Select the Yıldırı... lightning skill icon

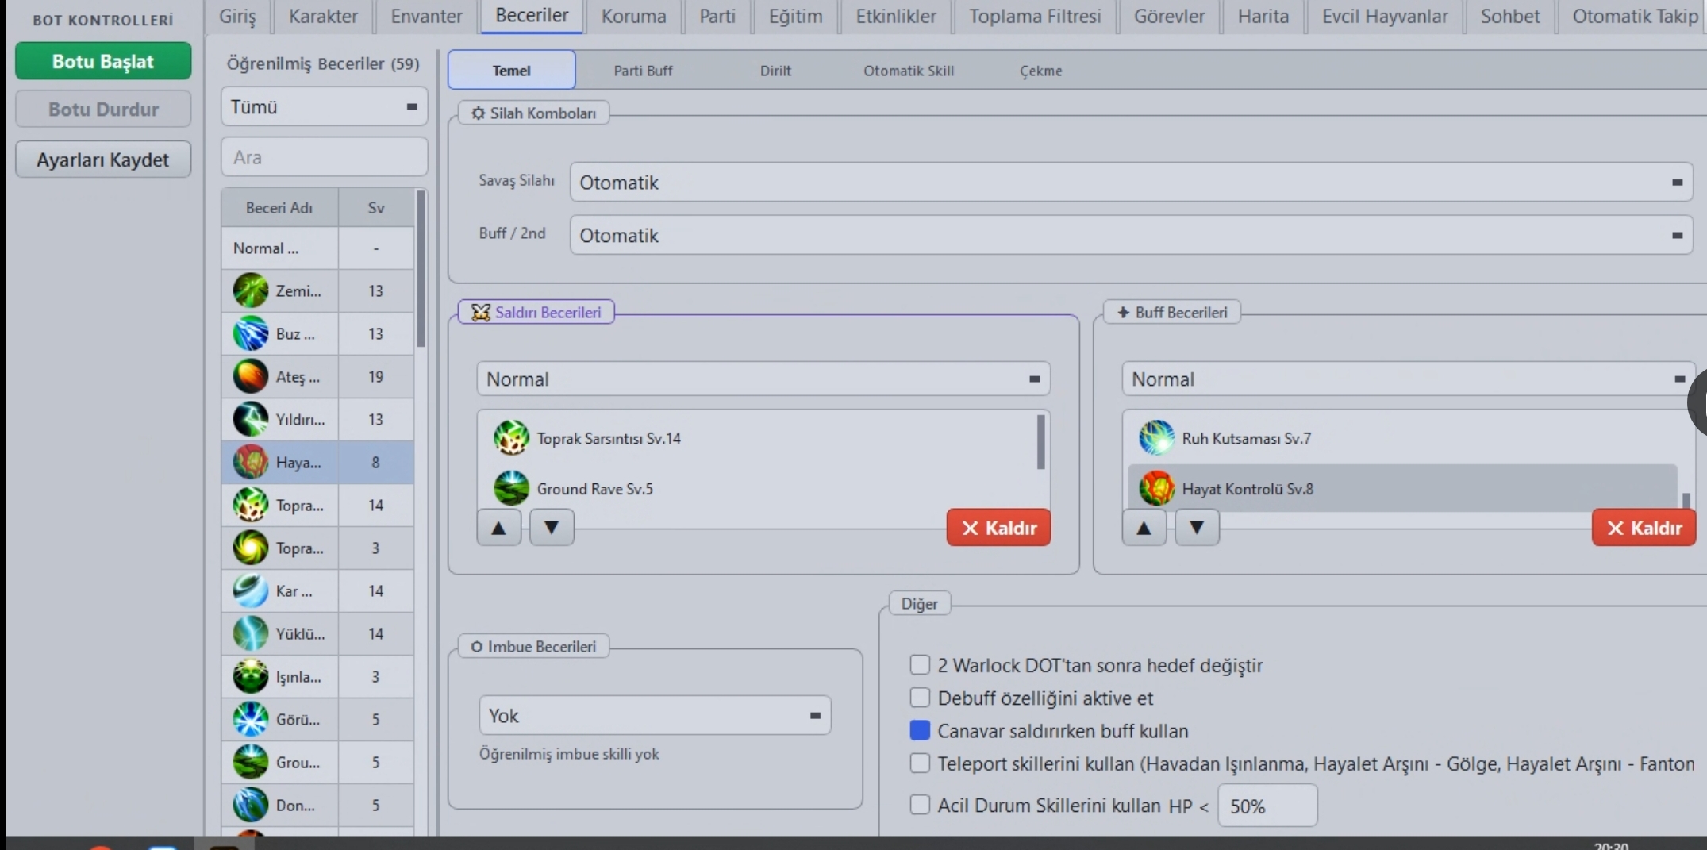[251, 419]
